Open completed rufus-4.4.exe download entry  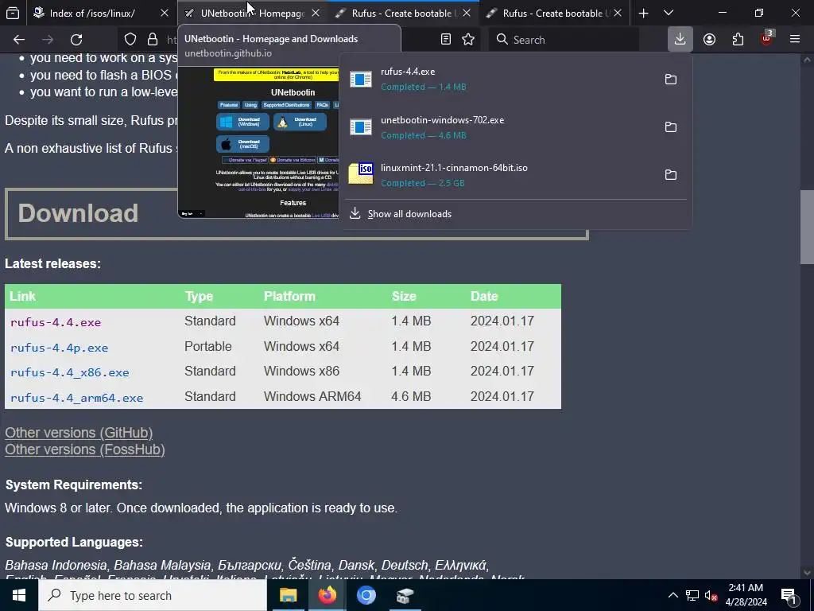pos(498,79)
